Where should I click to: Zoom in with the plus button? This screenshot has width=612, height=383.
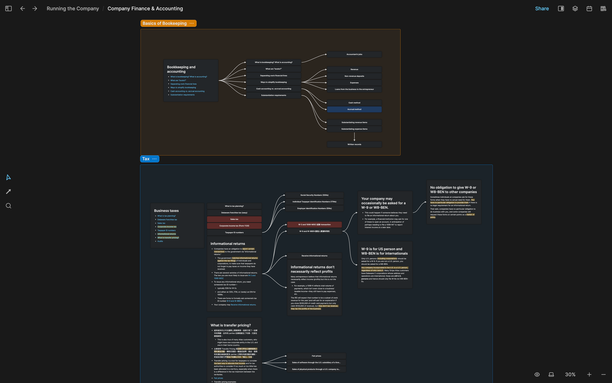click(x=589, y=374)
